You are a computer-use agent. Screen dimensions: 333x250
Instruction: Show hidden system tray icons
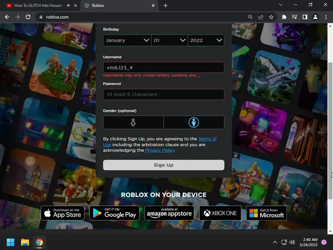275,242
